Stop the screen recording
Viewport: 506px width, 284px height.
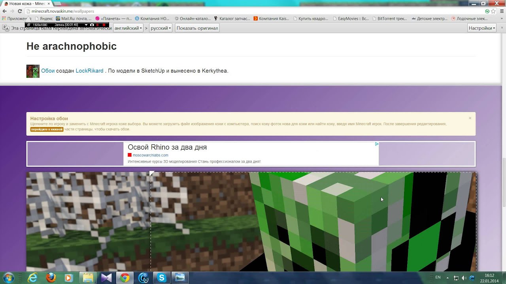tap(104, 25)
